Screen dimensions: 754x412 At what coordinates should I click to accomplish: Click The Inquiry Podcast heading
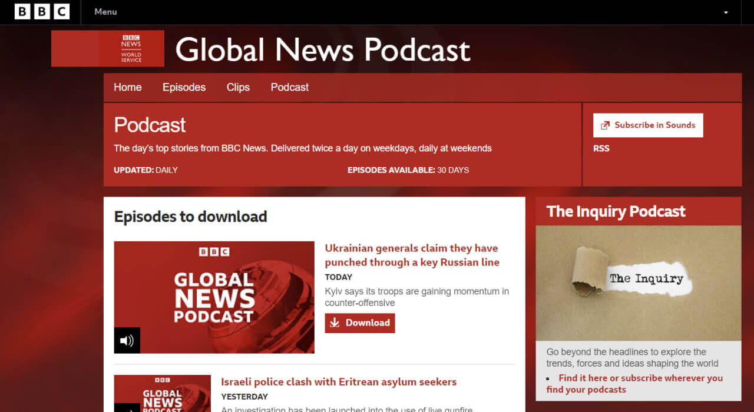(x=616, y=211)
